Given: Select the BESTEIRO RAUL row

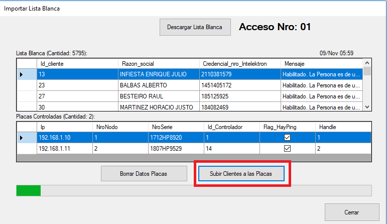Looking at the screenshot, I should (x=143, y=96).
